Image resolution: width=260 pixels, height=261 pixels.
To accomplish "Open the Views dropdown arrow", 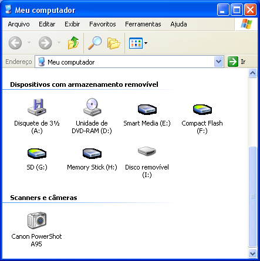I will point(146,43).
